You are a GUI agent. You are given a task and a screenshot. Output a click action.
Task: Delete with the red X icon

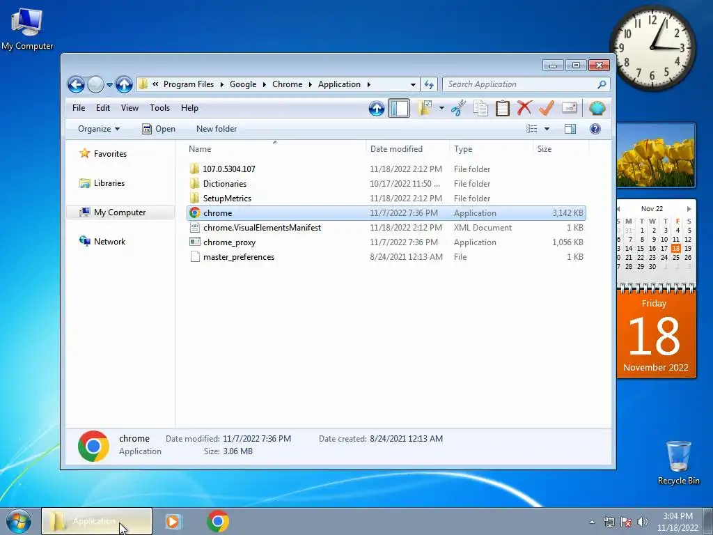tap(524, 108)
